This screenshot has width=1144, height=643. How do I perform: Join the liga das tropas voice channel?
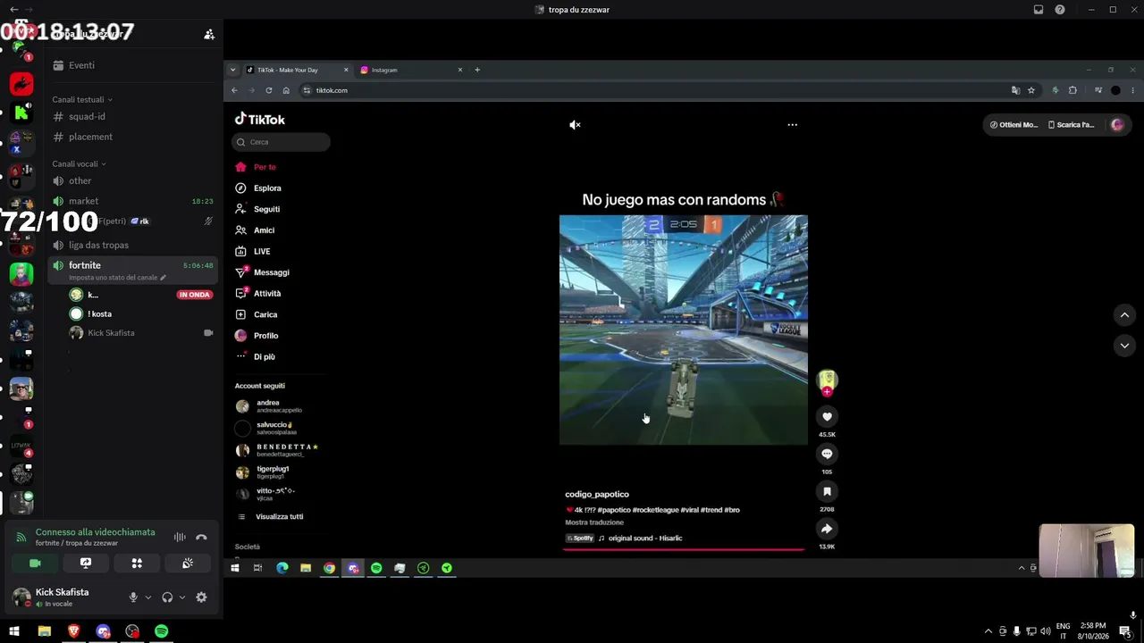click(134, 246)
